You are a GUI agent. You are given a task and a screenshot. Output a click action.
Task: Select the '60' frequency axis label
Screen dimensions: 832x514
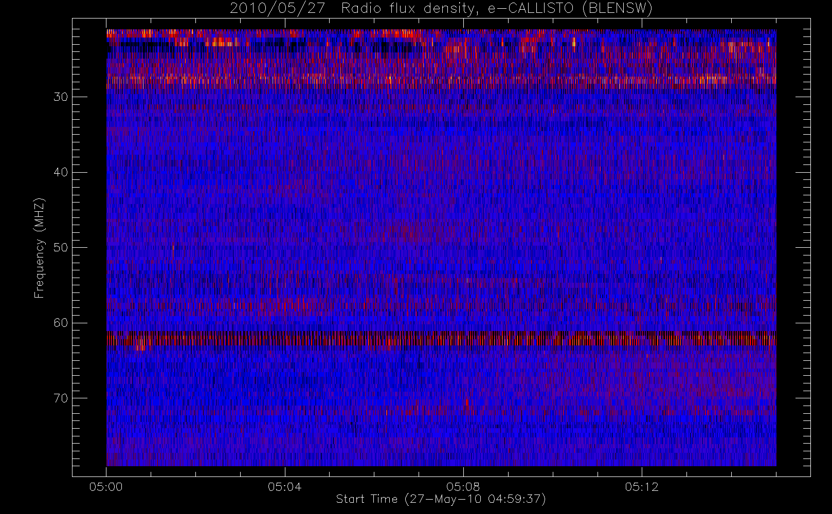point(61,323)
